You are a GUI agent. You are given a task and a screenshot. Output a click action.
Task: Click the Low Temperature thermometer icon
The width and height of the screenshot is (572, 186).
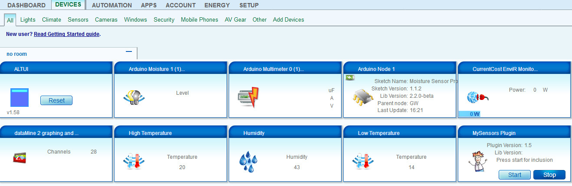[363, 160]
